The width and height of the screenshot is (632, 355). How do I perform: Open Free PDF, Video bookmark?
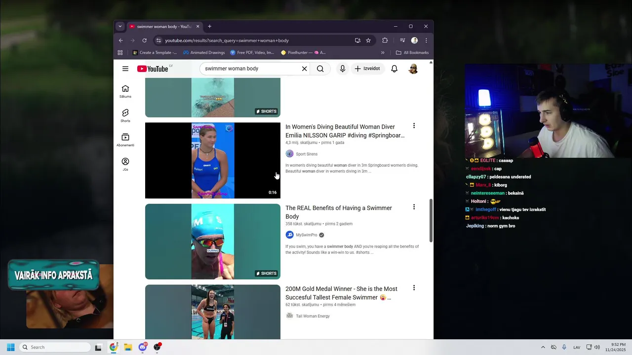pyautogui.click(x=252, y=52)
